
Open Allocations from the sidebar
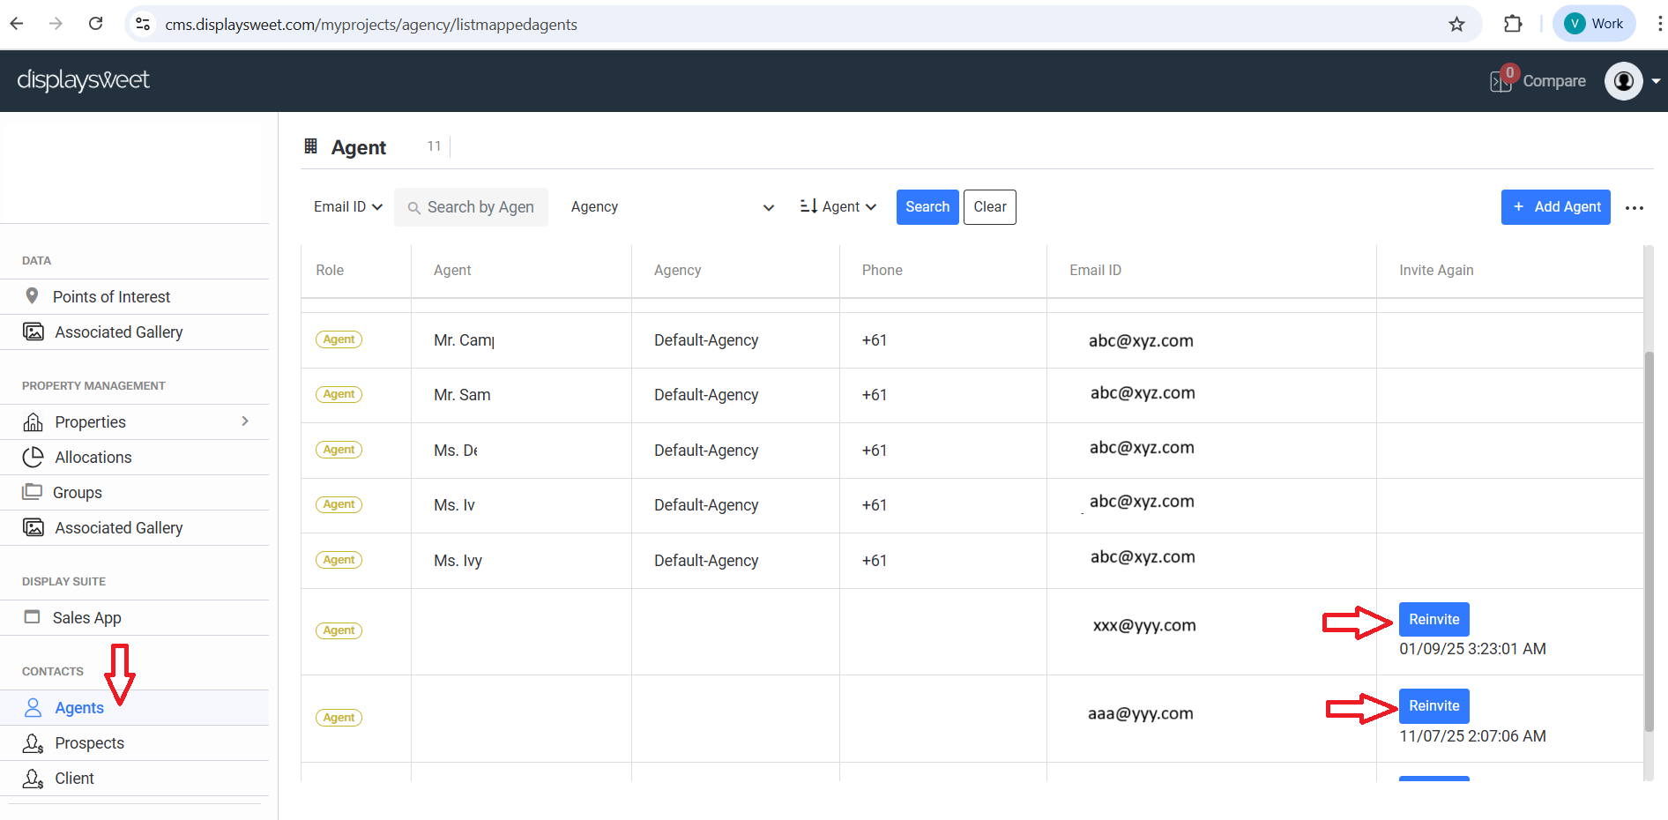coord(93,458)
